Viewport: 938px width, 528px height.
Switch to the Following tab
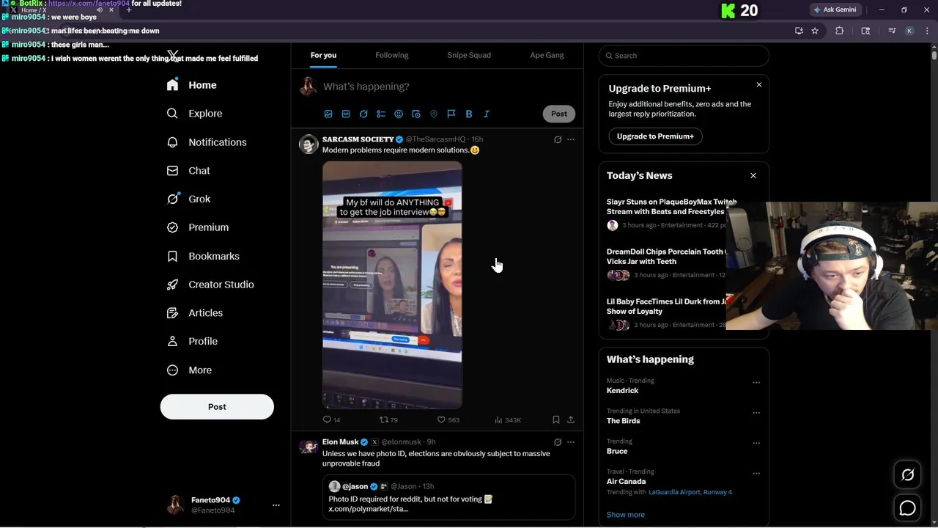point(392,55)
